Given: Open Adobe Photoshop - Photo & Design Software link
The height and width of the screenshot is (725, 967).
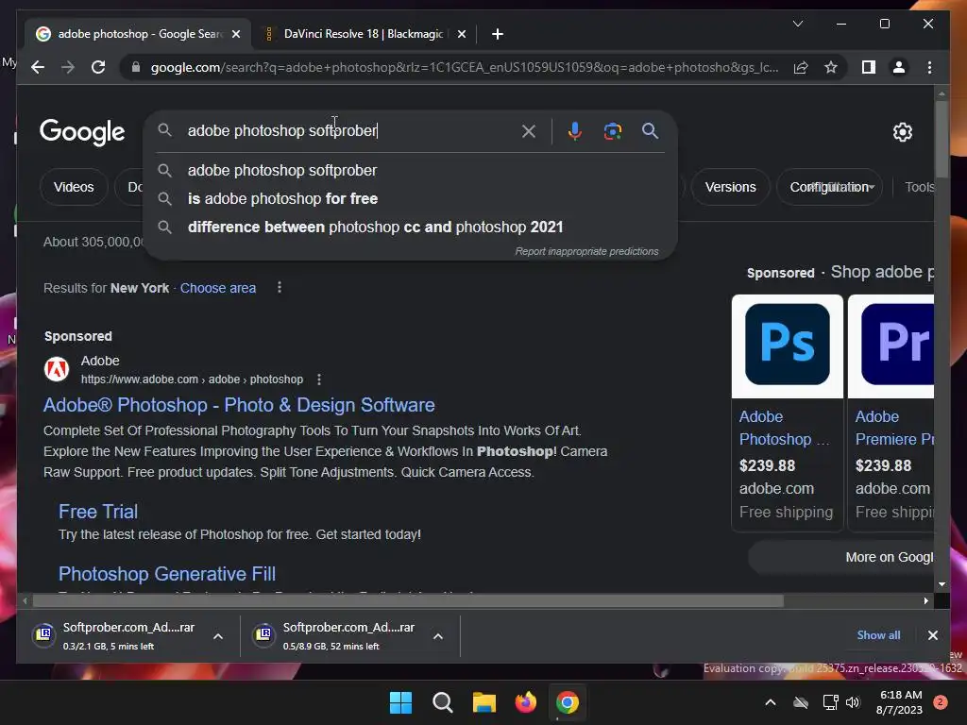Looking at the screenshot, I should pyautogui.click(x=239, y=405).
